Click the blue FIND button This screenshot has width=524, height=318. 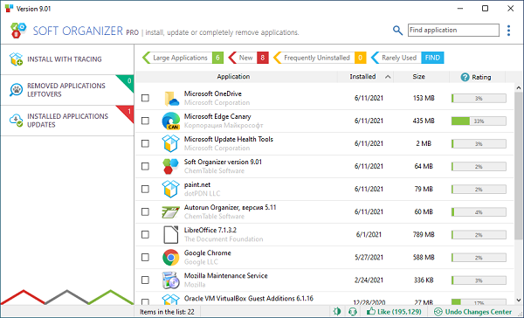432,58
